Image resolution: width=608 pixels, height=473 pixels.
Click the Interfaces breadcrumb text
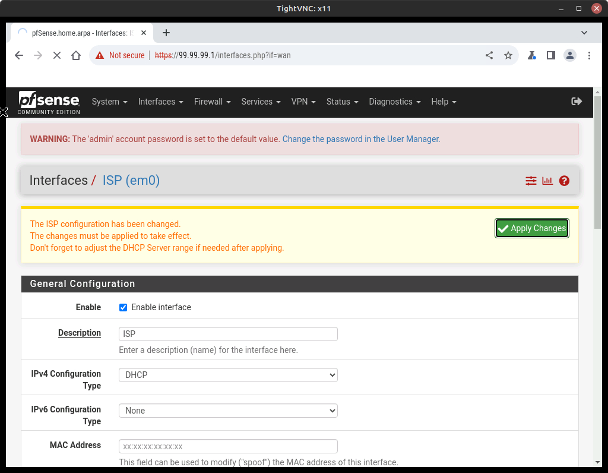click(59, 181)
